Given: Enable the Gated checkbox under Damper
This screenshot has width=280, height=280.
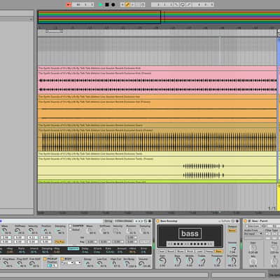Looking at the screenshot, I should [x=70, y=230].
